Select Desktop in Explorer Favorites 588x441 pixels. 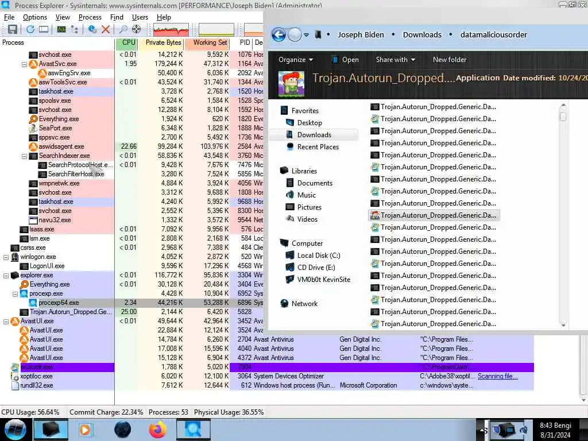click(309, 123)
